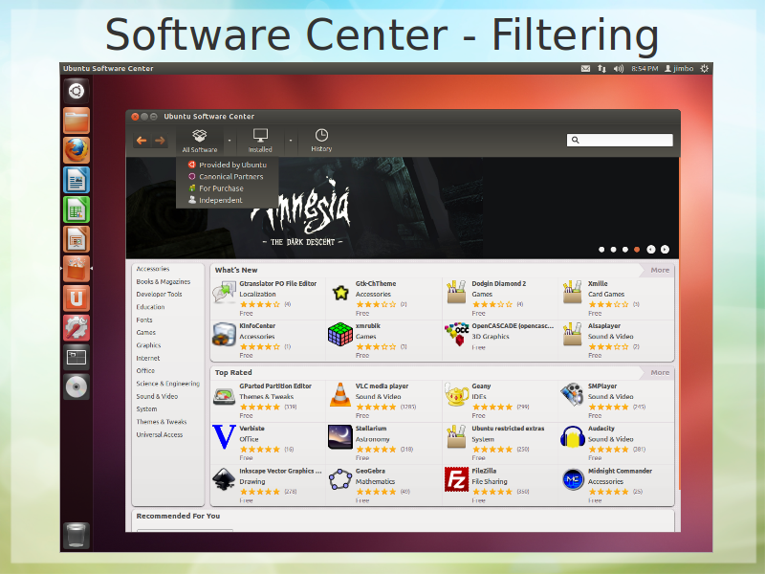Select the second banner dot
The width and height of the screenshot is (765, 574).
[x=613, y=250]
